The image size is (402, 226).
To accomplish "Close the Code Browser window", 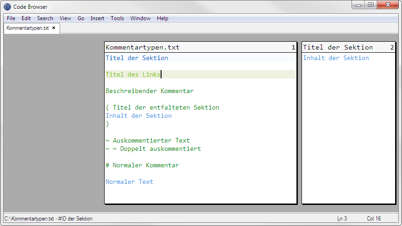I will tap(388, 5).
